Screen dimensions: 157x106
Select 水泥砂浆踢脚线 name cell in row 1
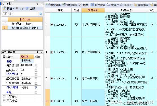93,24
